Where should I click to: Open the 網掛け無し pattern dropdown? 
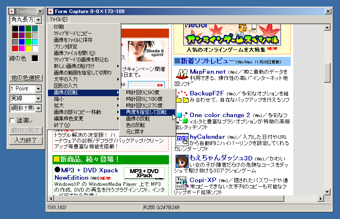(39, 108)
